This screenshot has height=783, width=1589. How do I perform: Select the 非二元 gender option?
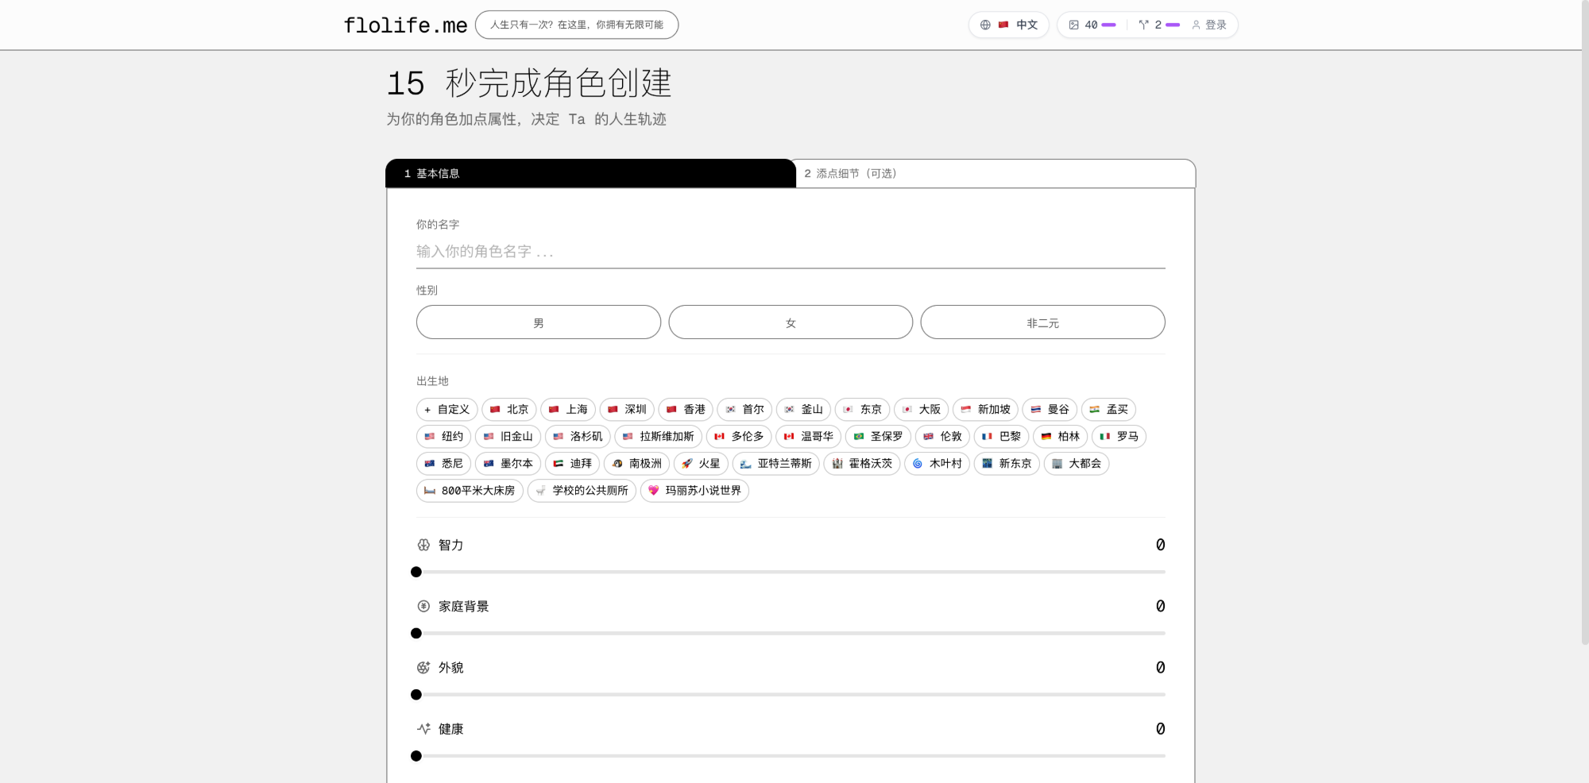pos(1042,322)
